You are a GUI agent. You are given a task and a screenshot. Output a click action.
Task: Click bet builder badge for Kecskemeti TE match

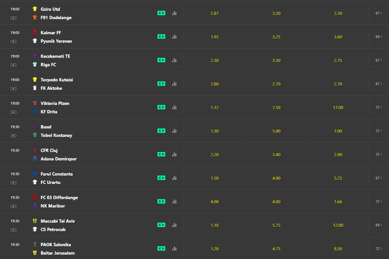click(161, 60)
